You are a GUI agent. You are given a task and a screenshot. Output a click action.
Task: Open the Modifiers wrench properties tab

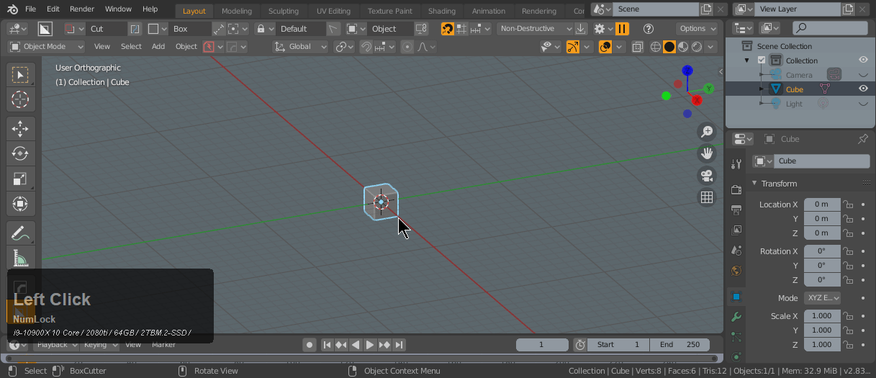click(x=736, y=317)
